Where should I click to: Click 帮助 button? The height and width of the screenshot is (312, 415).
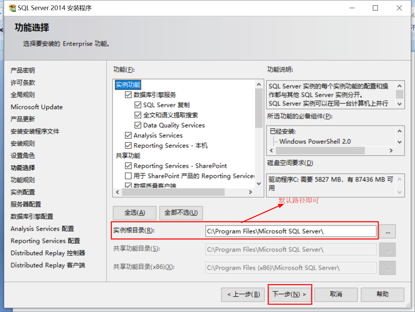(382, 294)
